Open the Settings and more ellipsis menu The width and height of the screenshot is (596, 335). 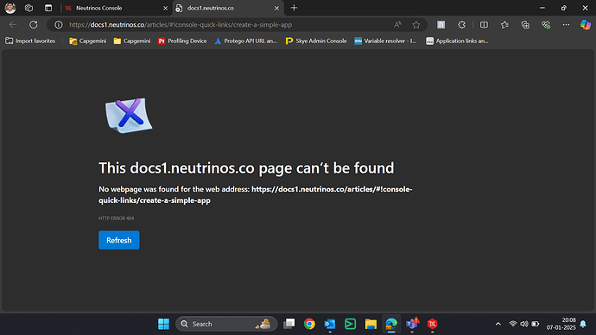566,25
